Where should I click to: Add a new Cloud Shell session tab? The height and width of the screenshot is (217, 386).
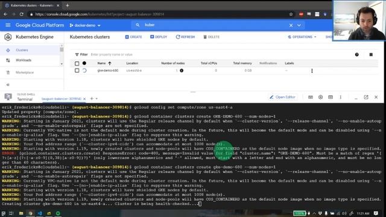[92, 99]
